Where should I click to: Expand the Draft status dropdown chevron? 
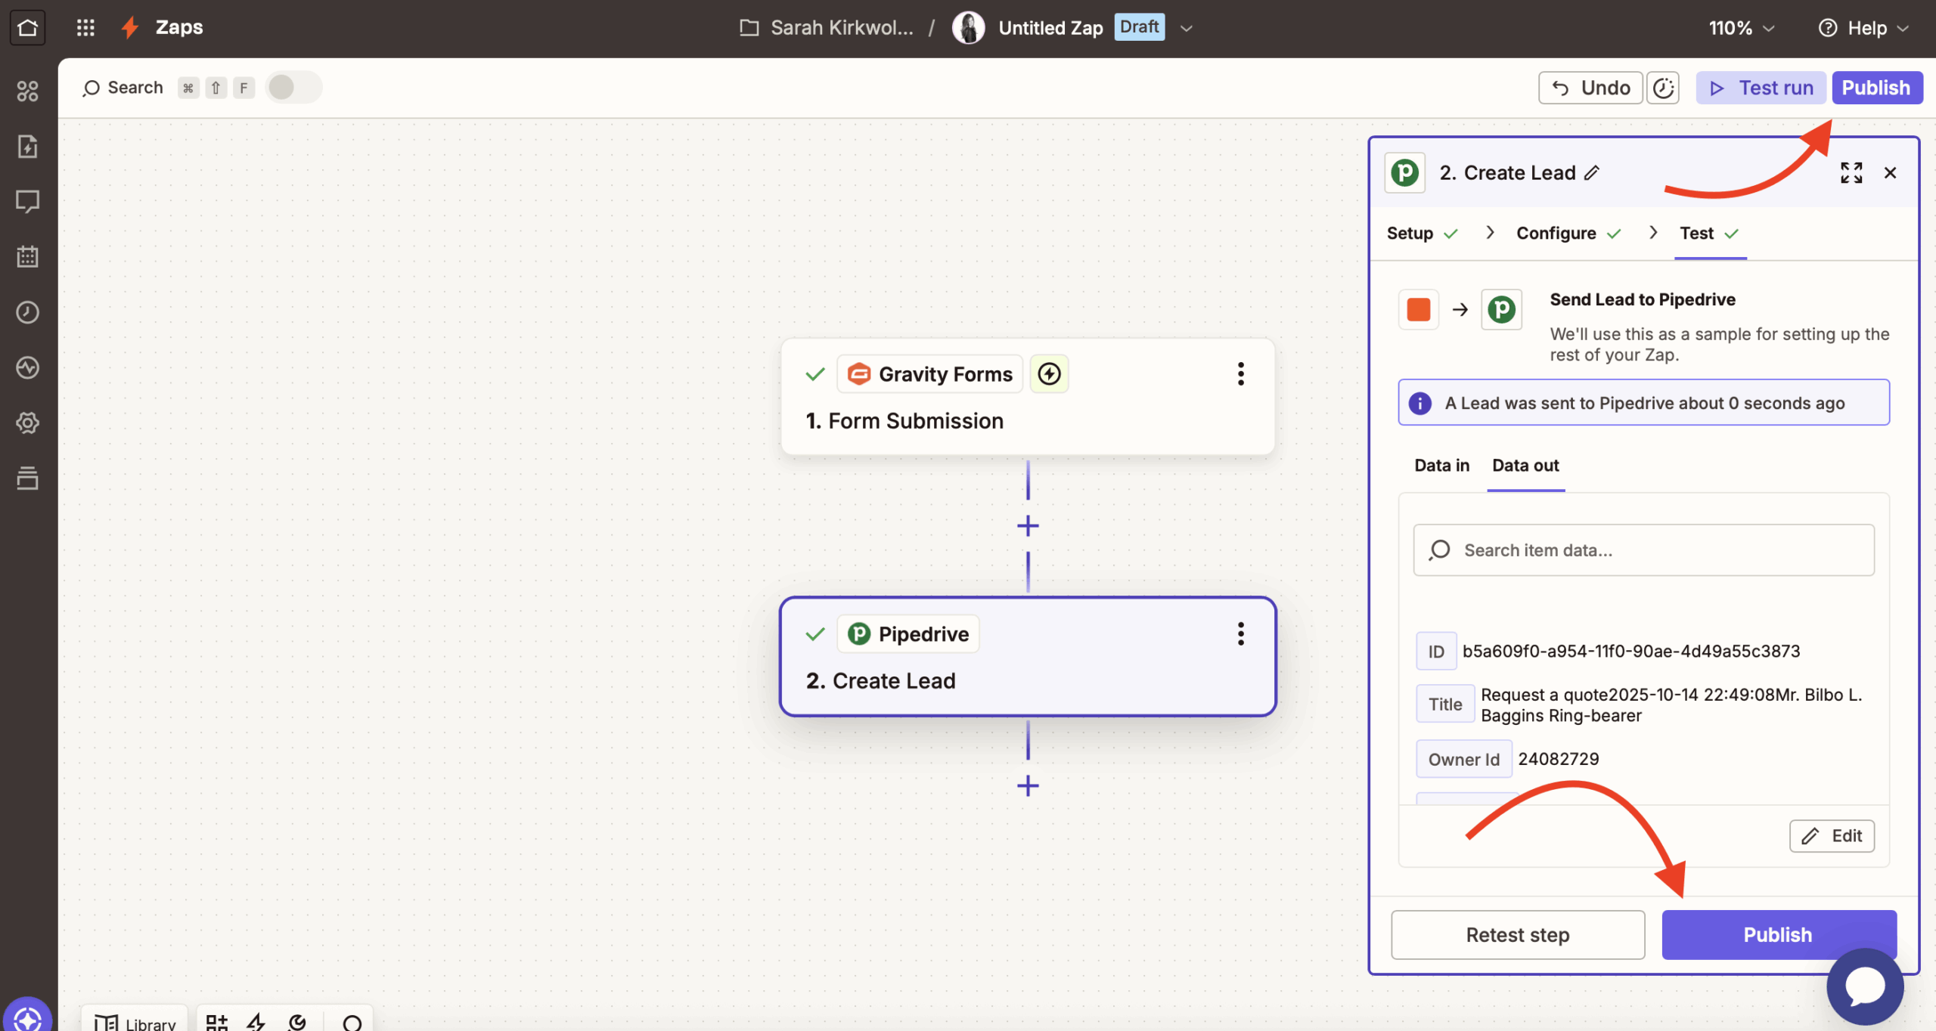pyautogui.click(x=1186, y=28)
